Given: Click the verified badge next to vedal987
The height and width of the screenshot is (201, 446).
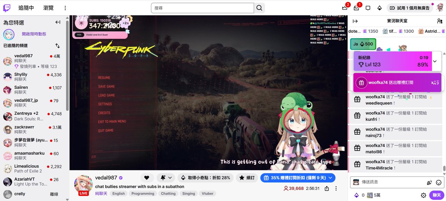Looking at the screenshot, I should [121, 178].
